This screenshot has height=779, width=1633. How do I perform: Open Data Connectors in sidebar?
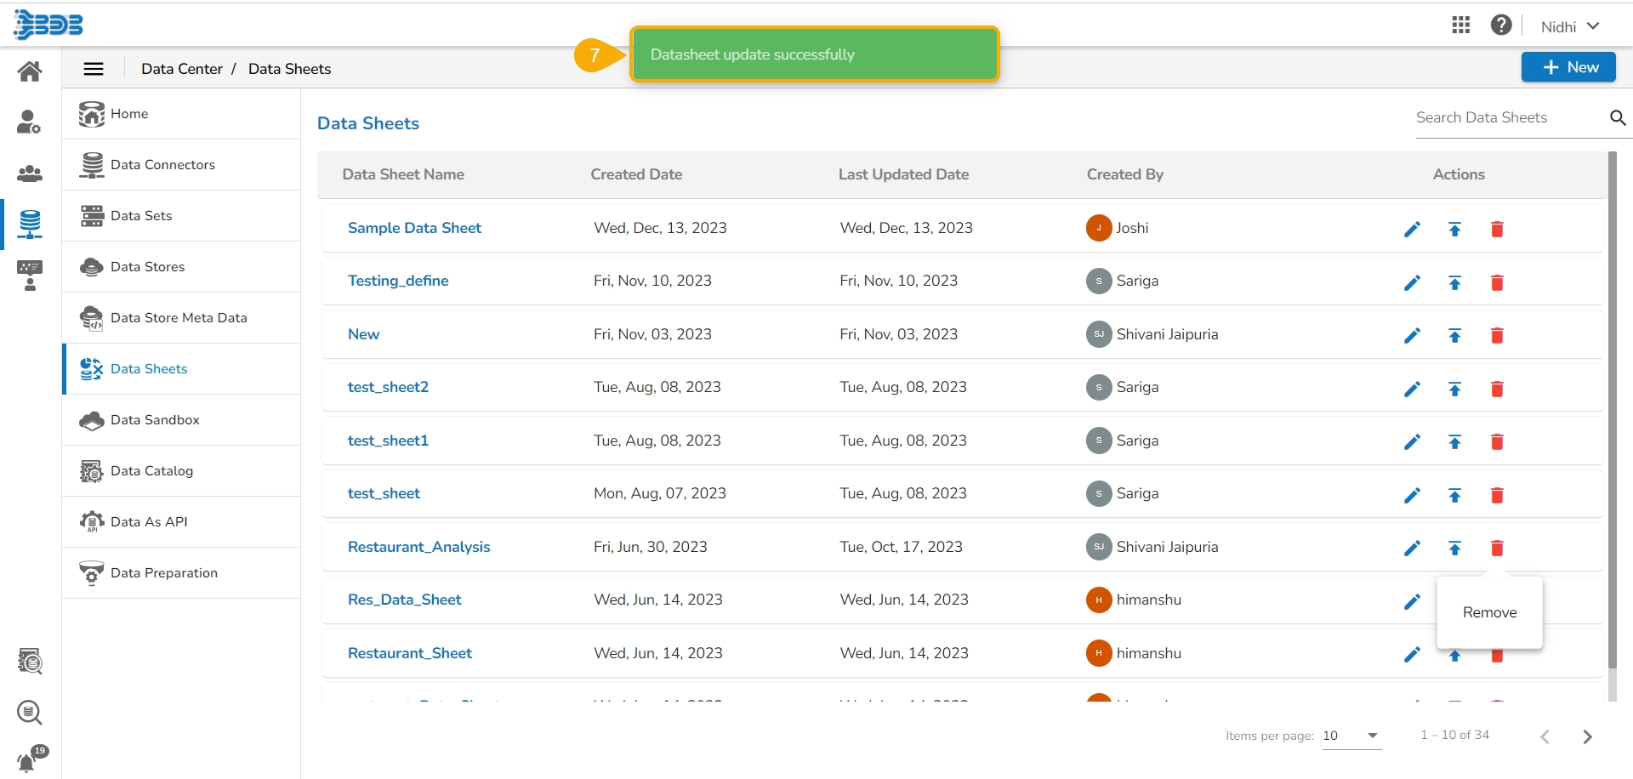[x=162, y=165]
